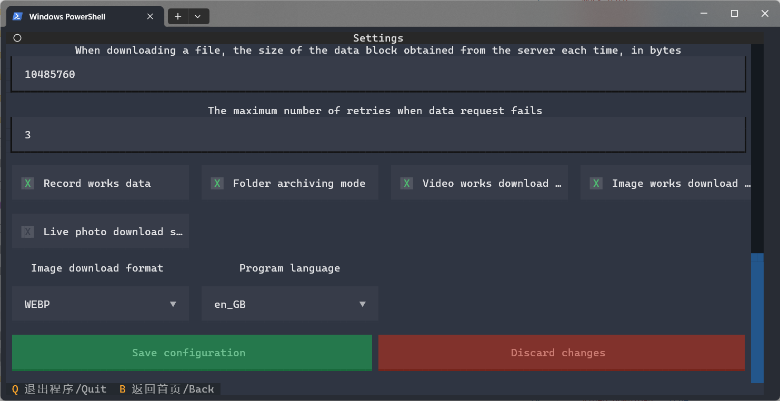Viewport: 780px width, 401px height.
Task: Click the Discard changes button
Action: (x=561, y=353)
